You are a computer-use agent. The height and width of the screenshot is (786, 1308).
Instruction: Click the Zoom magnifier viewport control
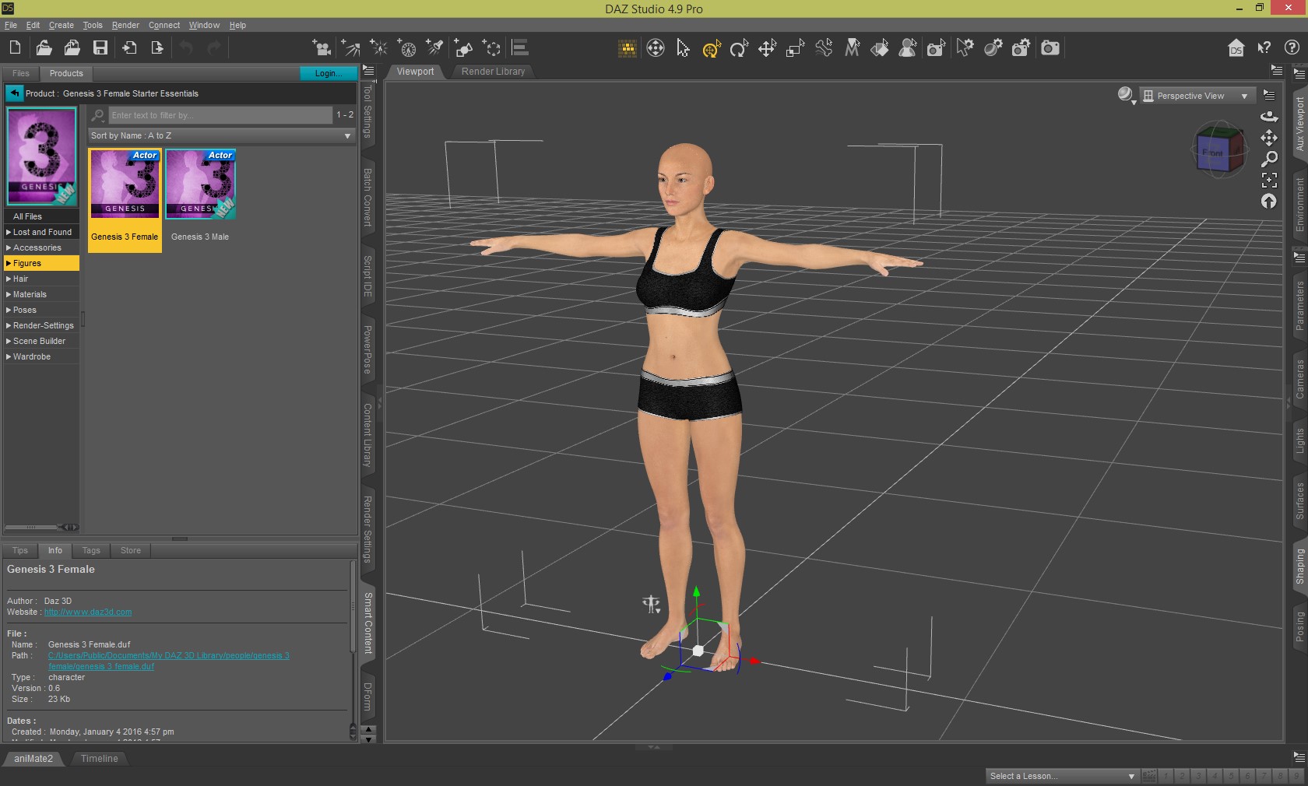pos(1269,159)
